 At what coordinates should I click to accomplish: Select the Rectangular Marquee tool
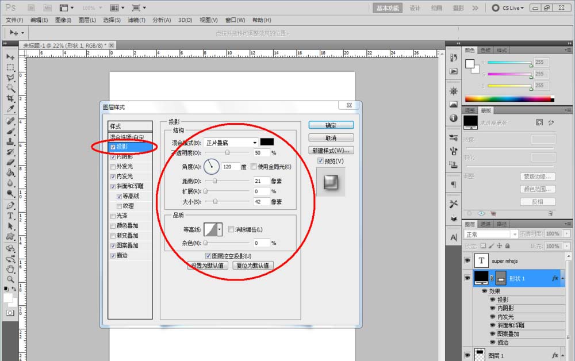[x=10, y=67]
